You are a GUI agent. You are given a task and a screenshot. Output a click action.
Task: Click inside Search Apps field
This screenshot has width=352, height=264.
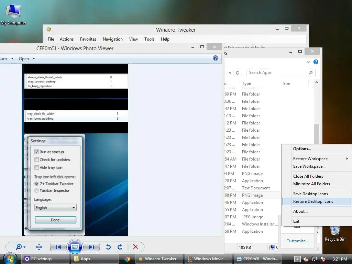277,73
